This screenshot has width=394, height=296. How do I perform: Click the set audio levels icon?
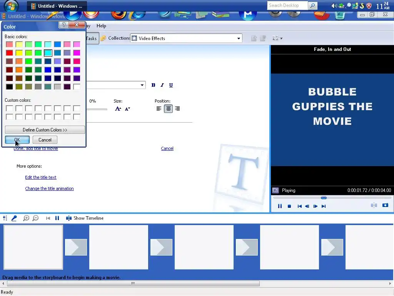[5, 218]
